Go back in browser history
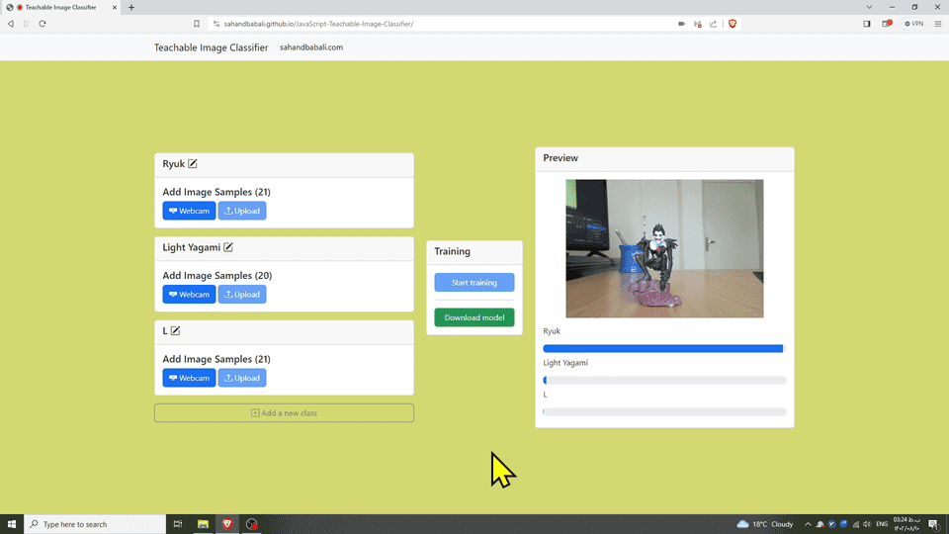This screenshot has height=534, width=949. (x=11, y=24)
